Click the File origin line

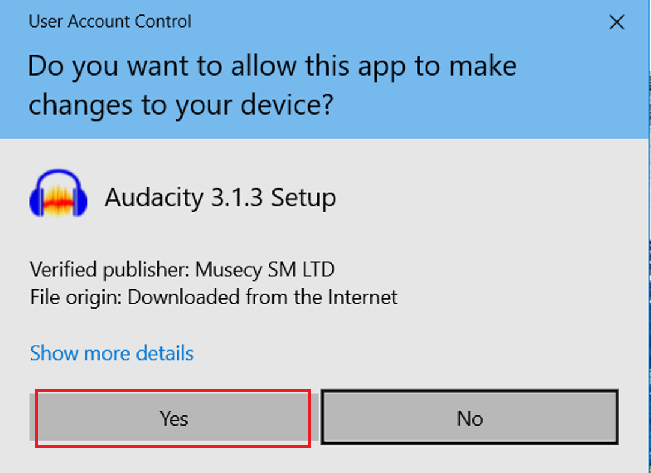tap(214, 297)
